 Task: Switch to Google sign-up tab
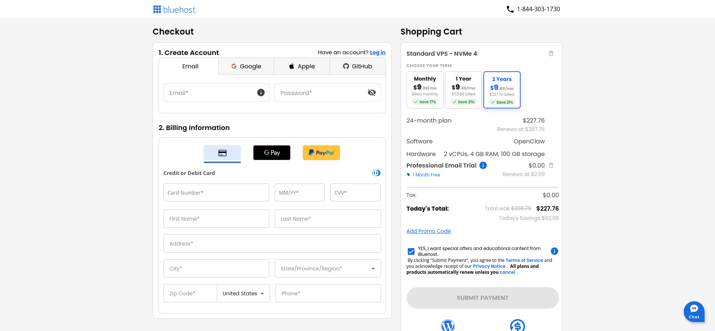tap(246, 66)
